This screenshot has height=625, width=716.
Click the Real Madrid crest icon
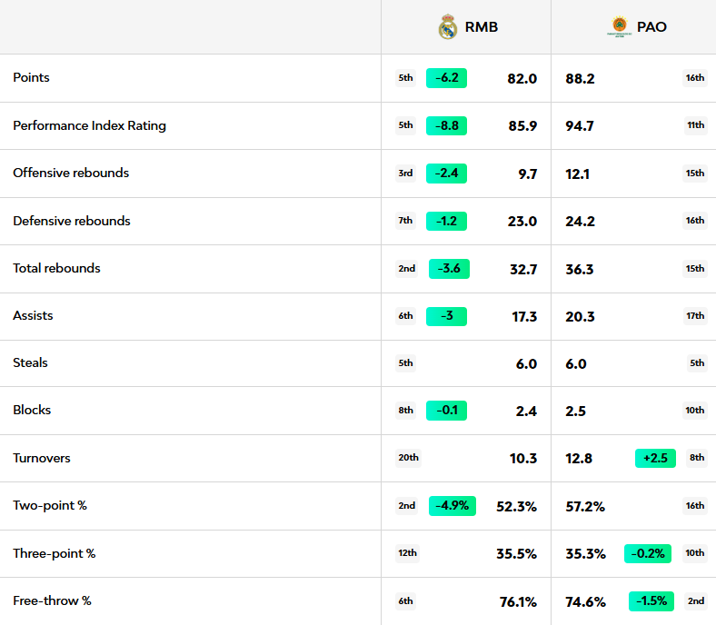pos(448,27)
